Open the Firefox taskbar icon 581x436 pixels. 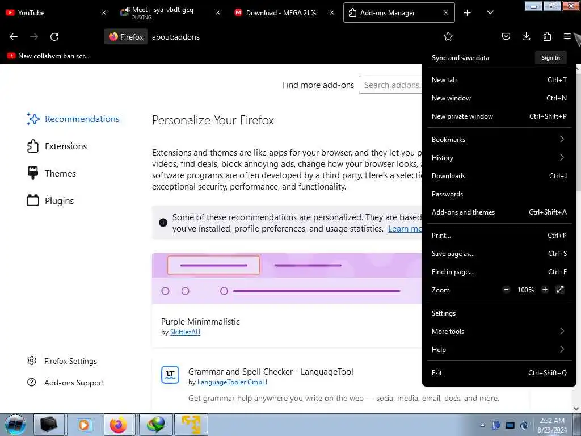click(118, 425)
